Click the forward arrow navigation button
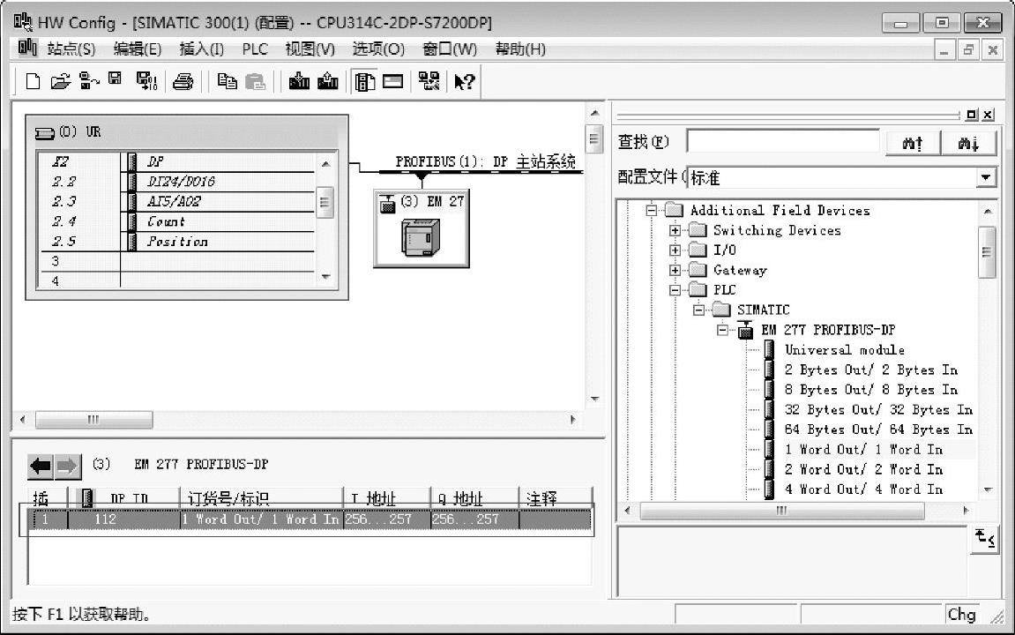This screenshot has height=635, width=1015. tap(67, 466)
